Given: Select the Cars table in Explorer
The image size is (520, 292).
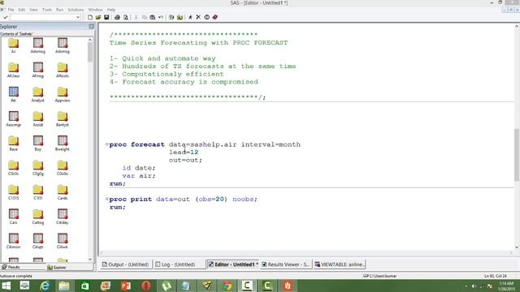Looking at the screenshot, I should [x=13, y=217].
